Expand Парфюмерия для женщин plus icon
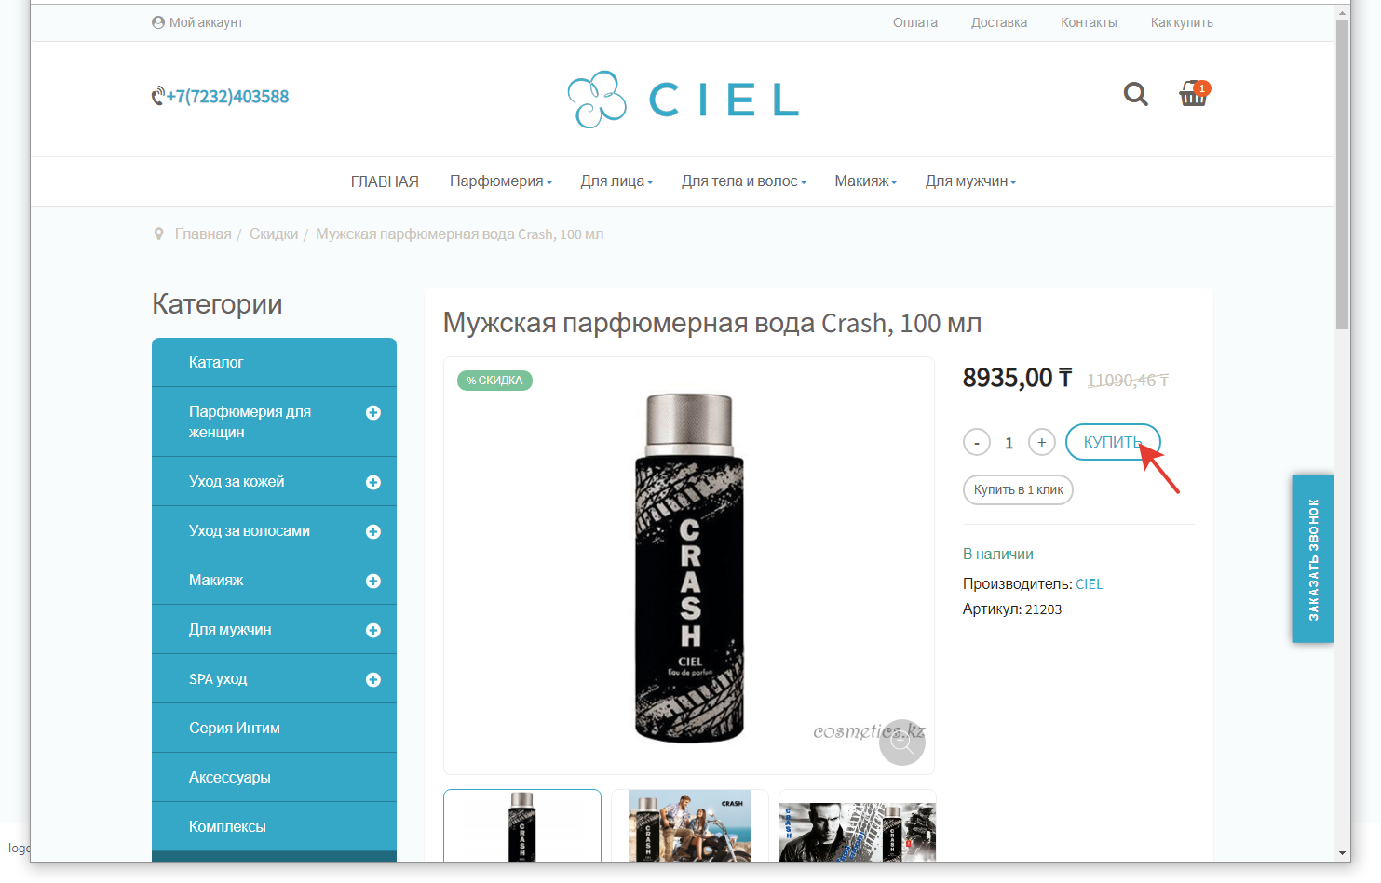The height and width of the screenshot is (883, 1381). pos(373,412)
